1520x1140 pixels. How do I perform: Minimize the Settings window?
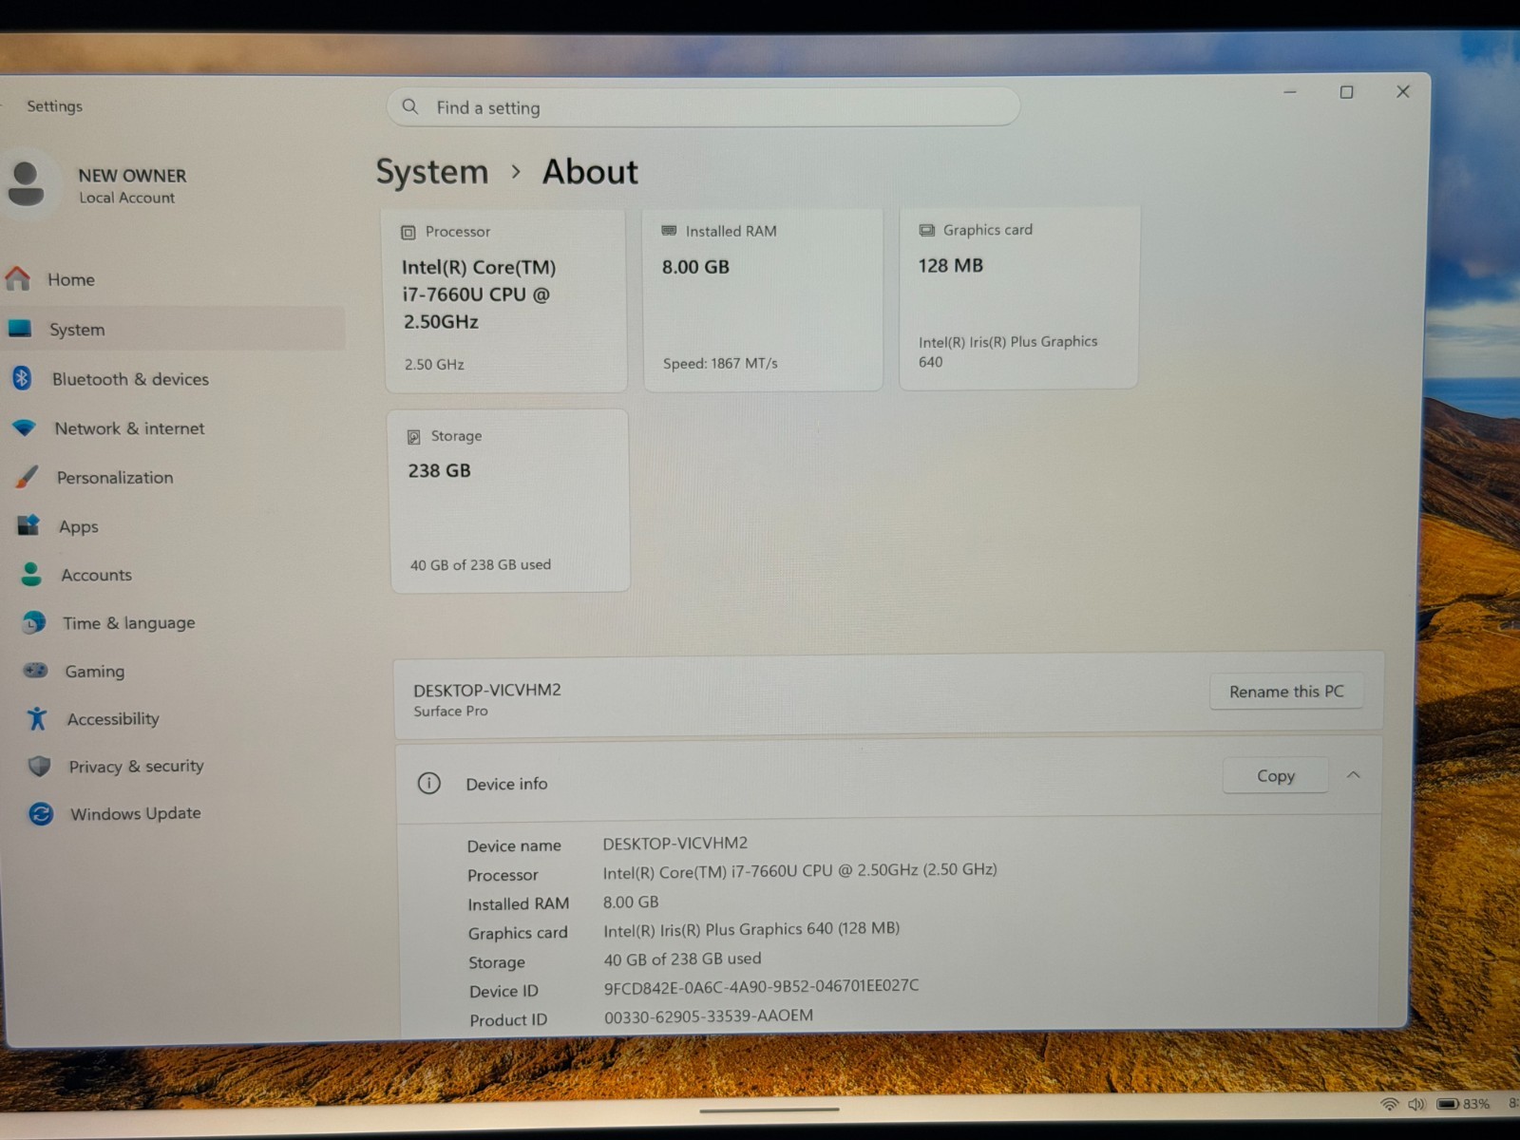point(1290,92)
